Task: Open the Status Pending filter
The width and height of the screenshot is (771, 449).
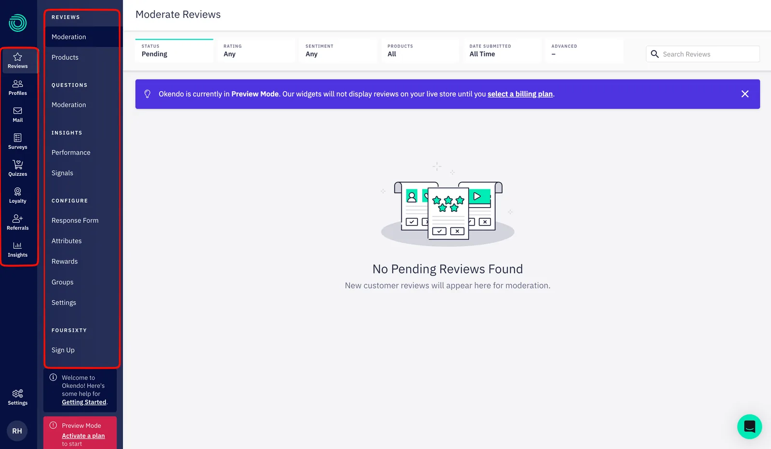Action: pos(174,51)
